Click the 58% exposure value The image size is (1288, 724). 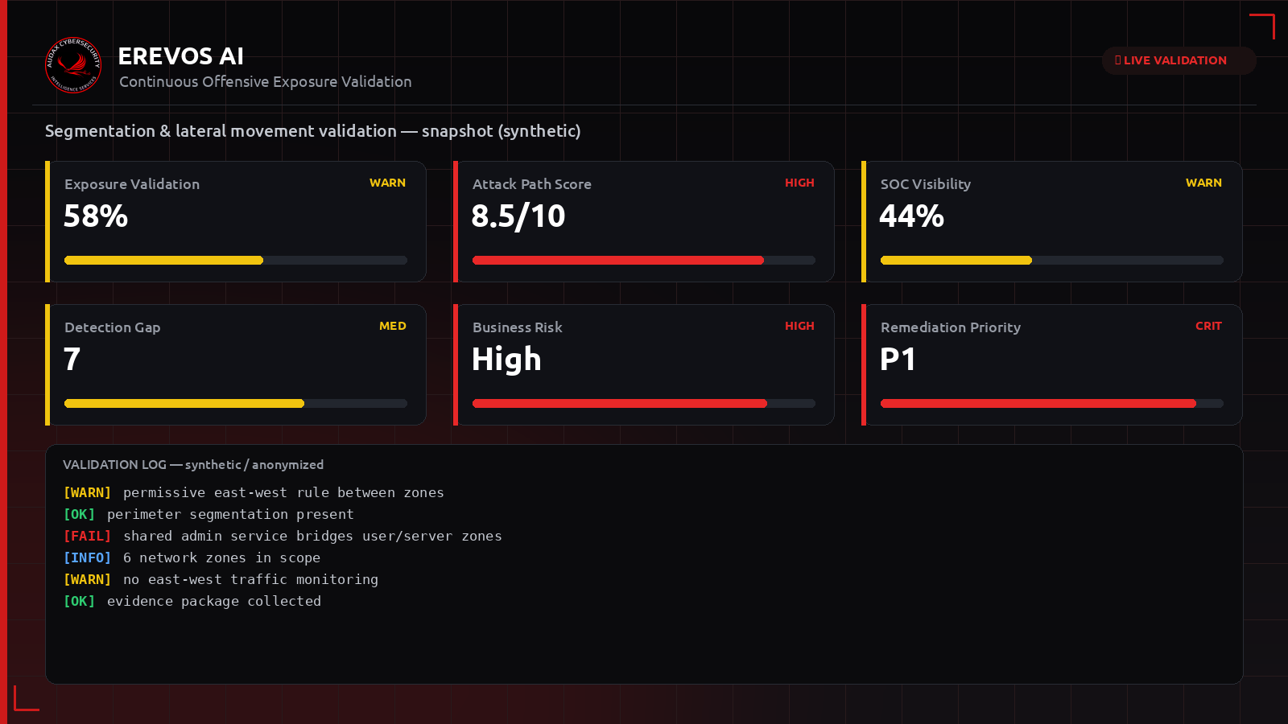tap(96, 216)
